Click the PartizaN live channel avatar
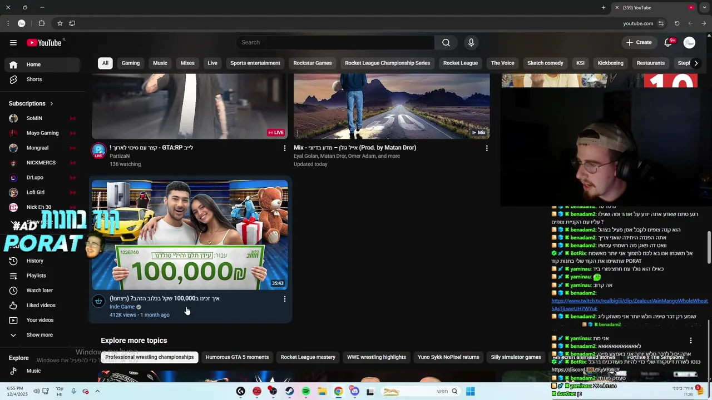 (98, 151)
